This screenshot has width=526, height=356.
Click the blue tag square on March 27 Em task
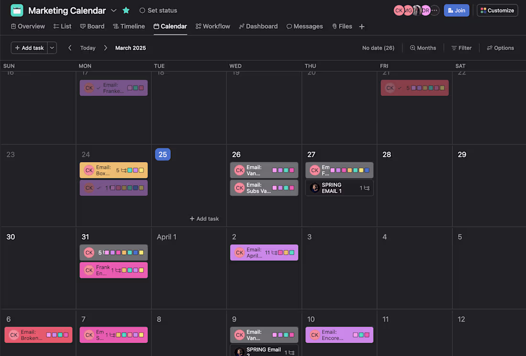367,170
